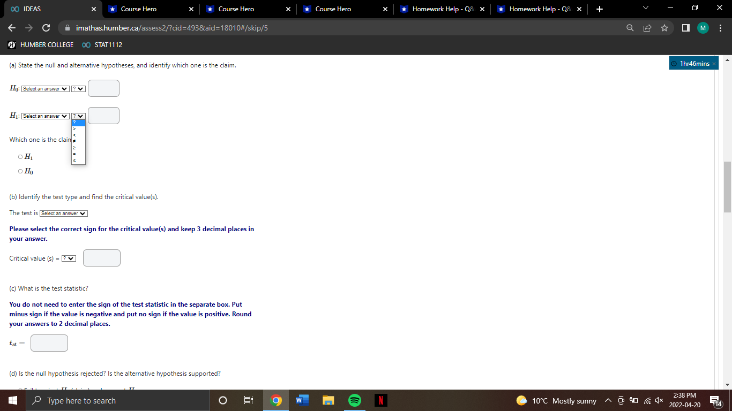Select H1 as the claim
The width and height of the screenshot is (732, 411).
tap(20, 157)
